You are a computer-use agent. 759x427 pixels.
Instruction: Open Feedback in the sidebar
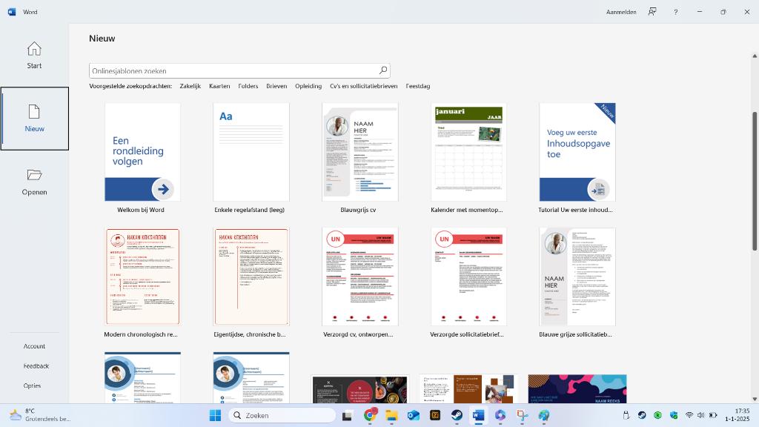(x=36, y=366)
